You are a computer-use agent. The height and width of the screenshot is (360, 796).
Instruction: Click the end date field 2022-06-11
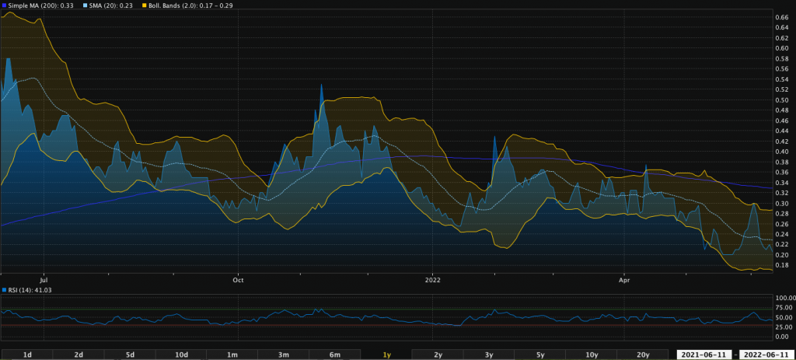click(766, 355)
